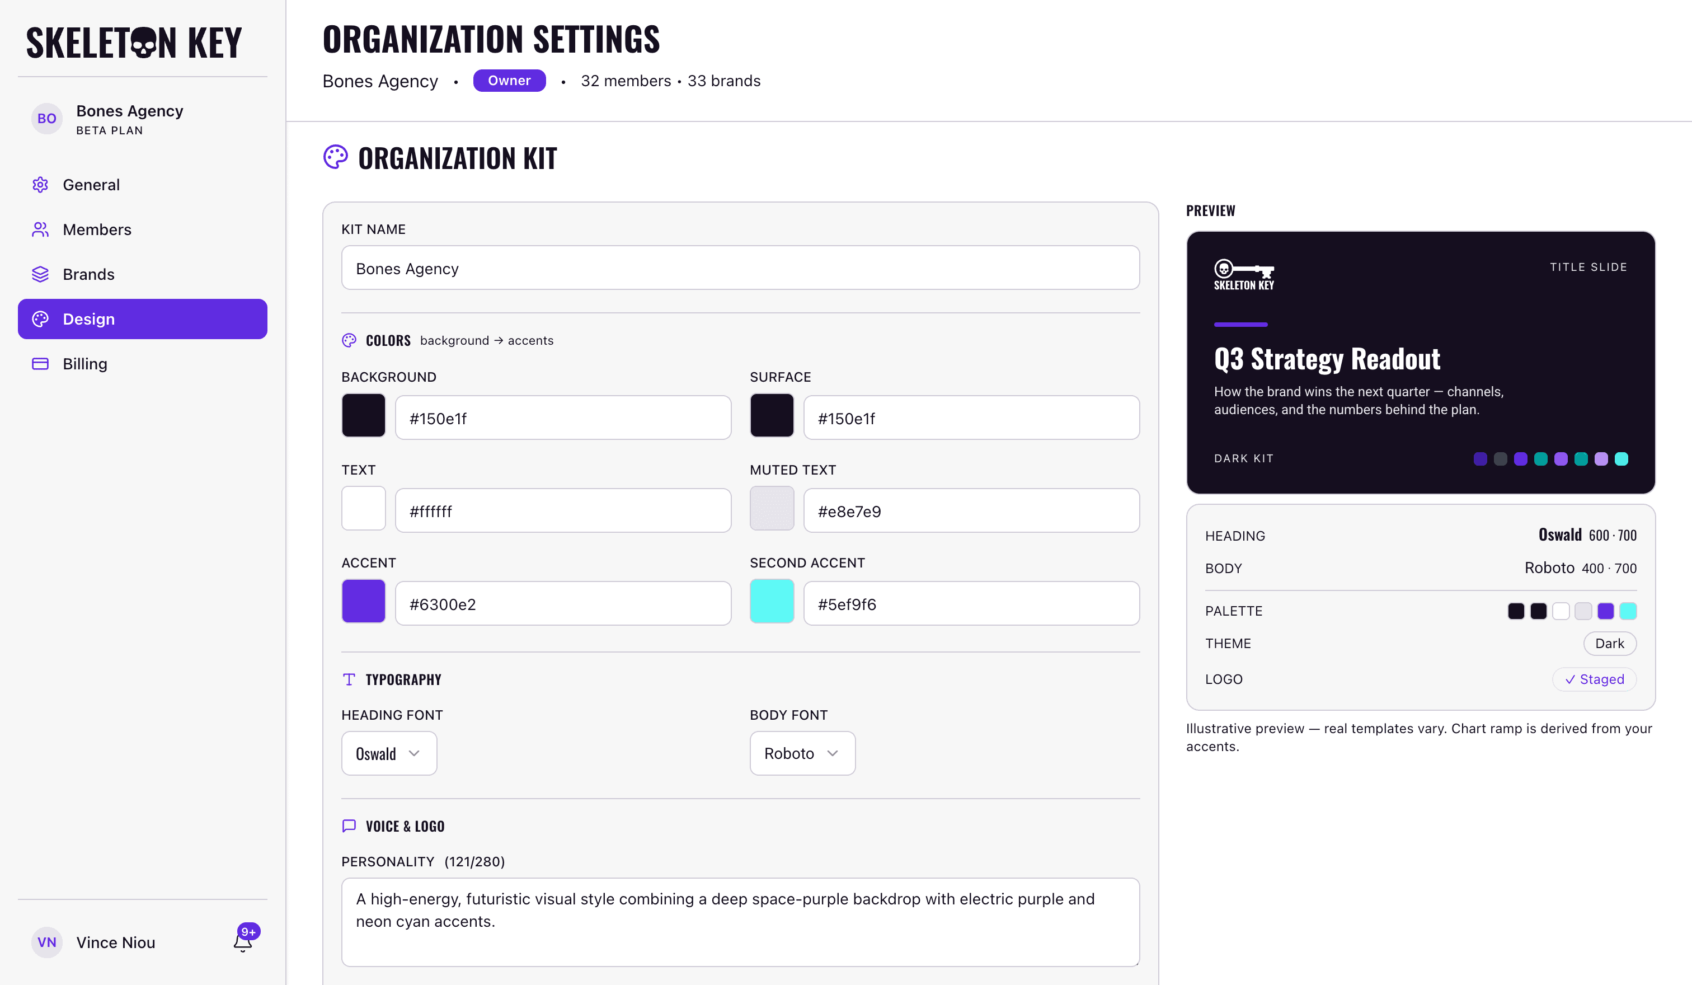This screenshot has width=1692, height=985.
Task: Click the Dark theme pill
Action: pos(1609,643)
